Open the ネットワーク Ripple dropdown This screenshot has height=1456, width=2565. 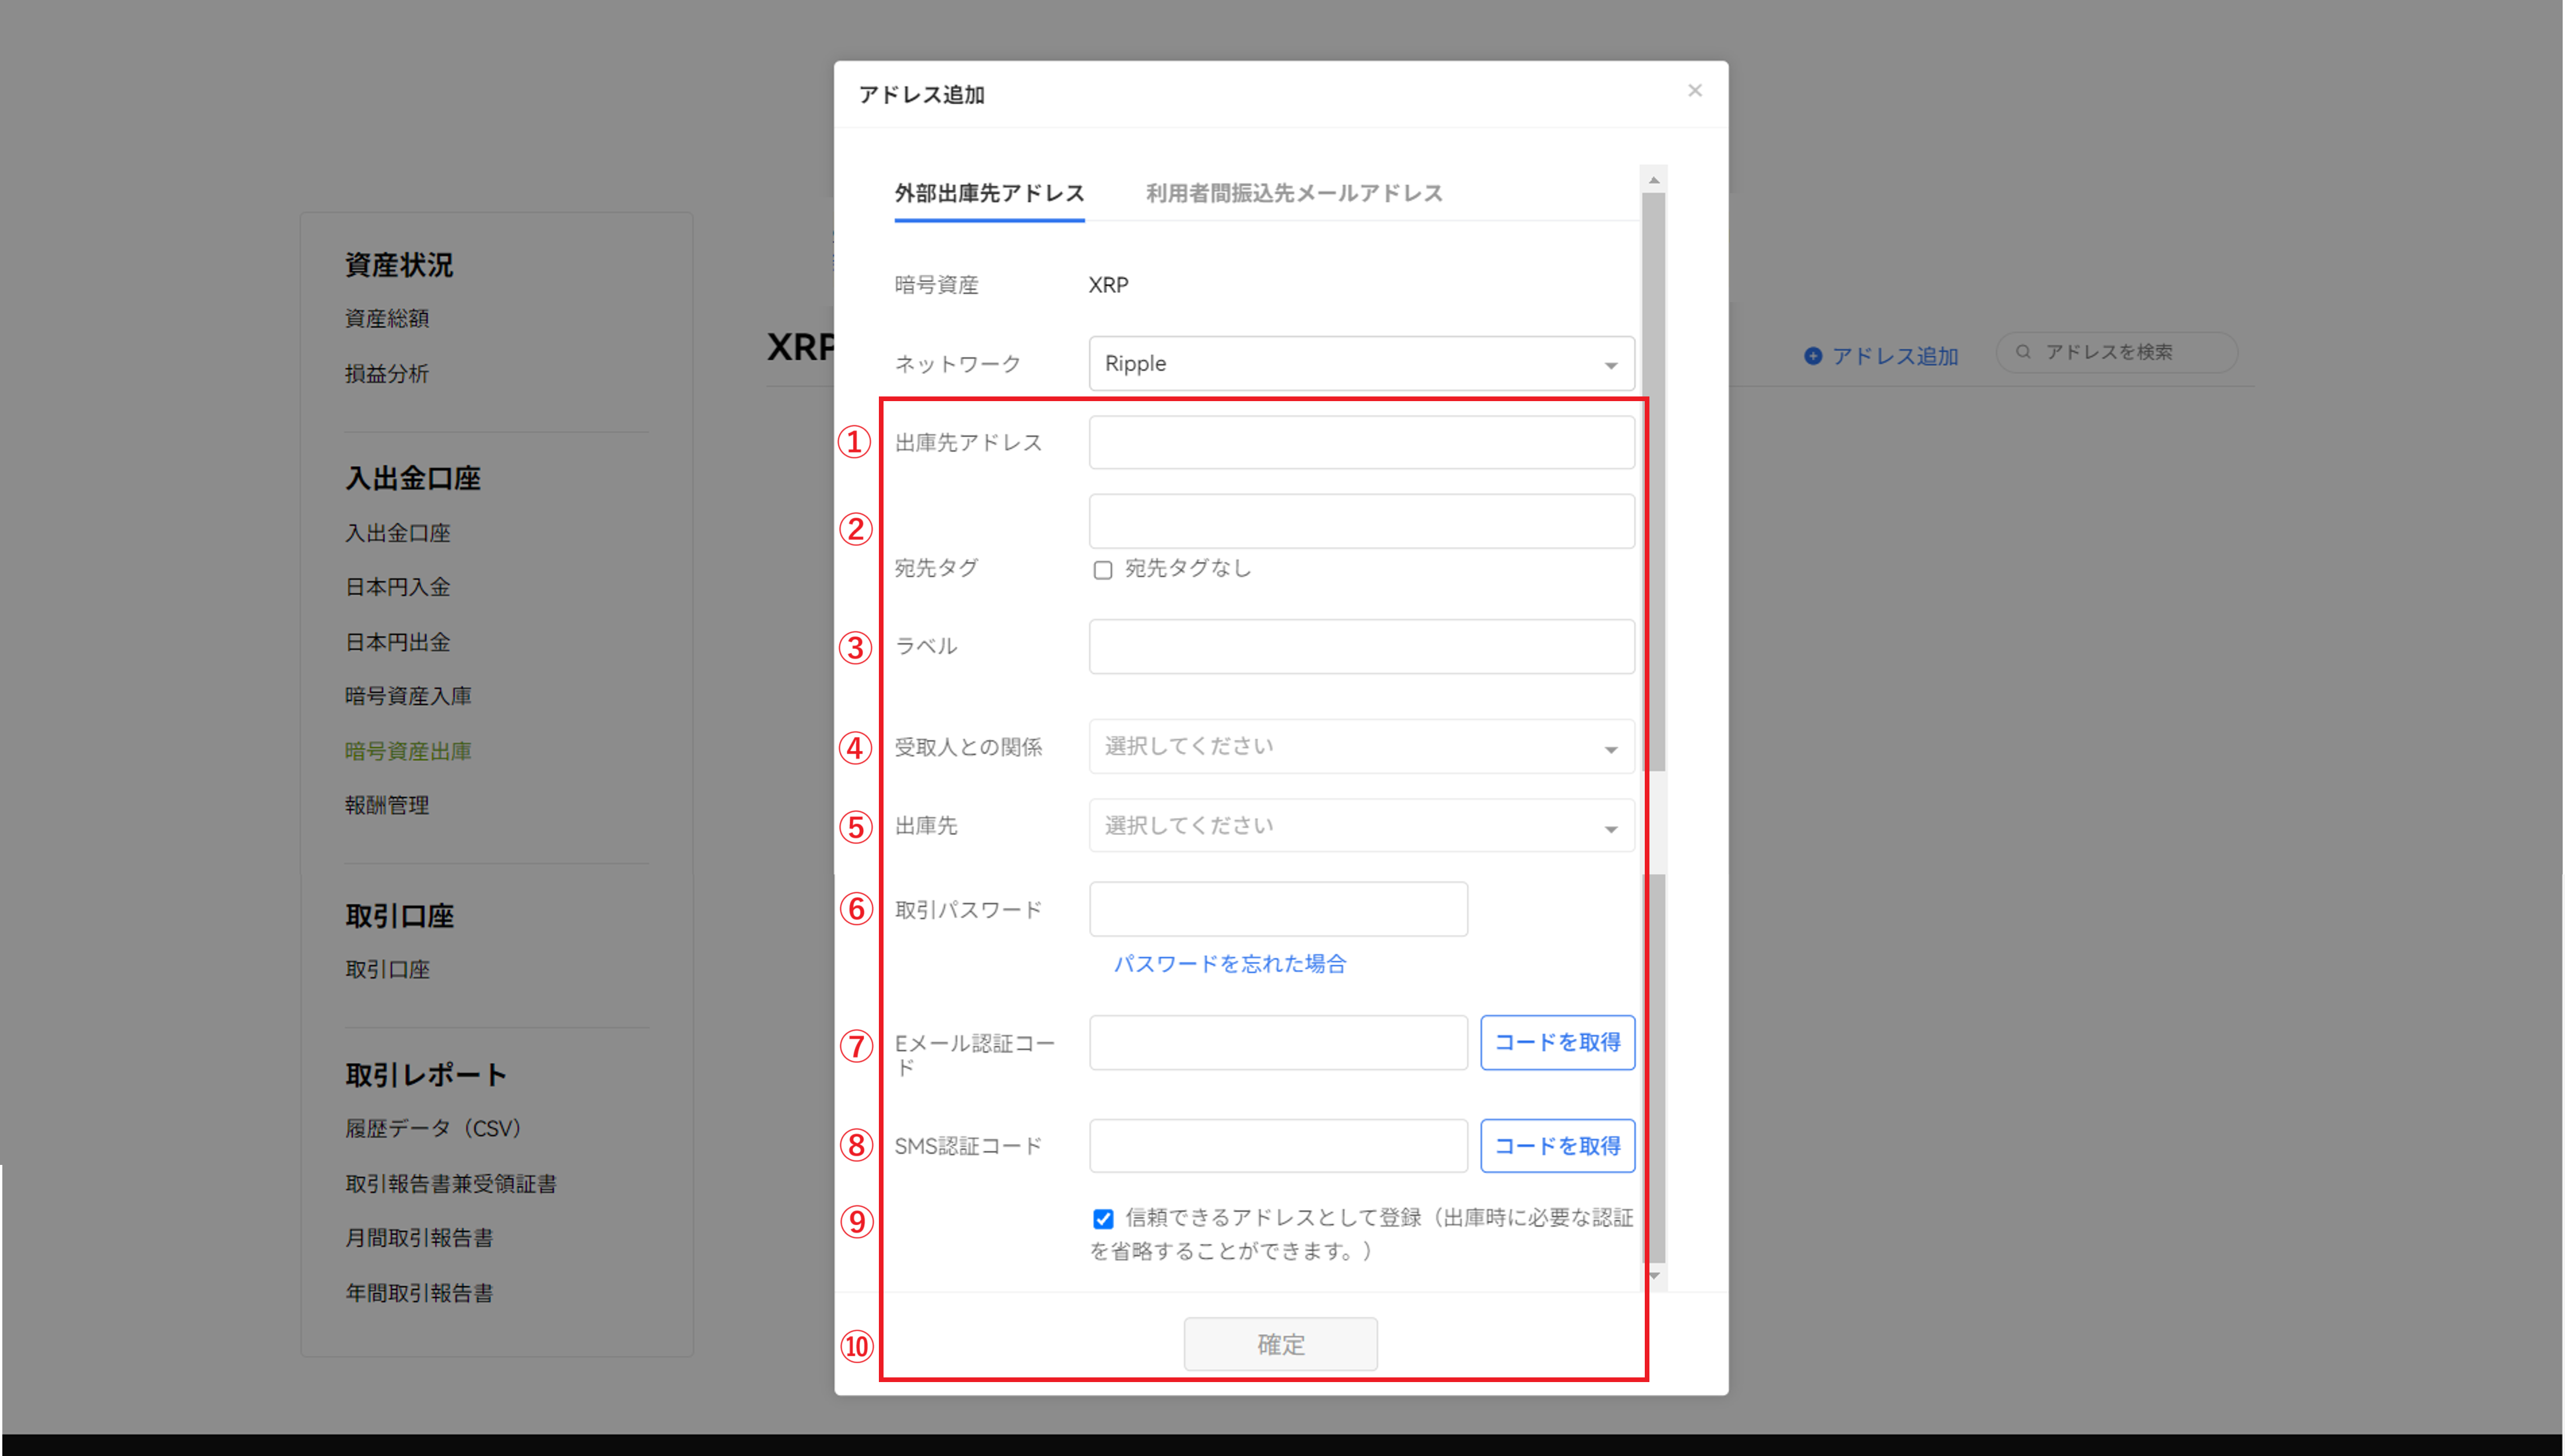(x=1361, y=364)
